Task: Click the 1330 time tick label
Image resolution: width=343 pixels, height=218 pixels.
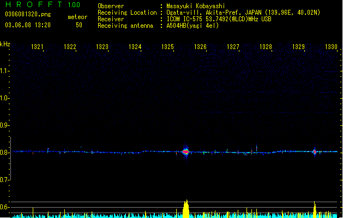Action: (x=331, y=47)
